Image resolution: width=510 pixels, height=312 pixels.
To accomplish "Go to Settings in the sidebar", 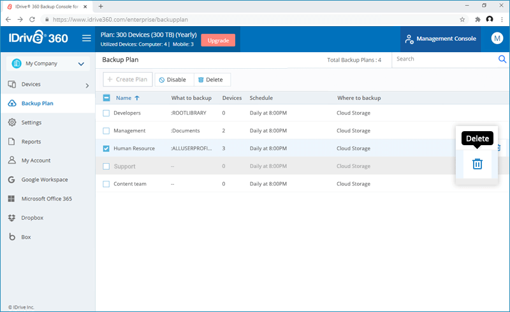I will click(x=31, y=122).
